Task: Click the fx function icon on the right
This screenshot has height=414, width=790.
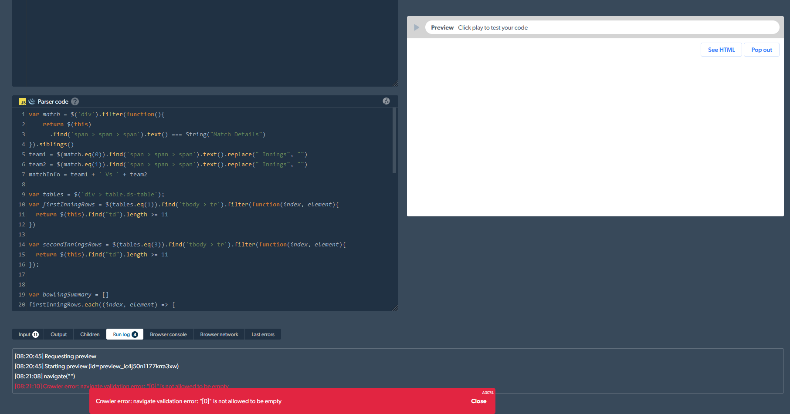Action: 386,101
